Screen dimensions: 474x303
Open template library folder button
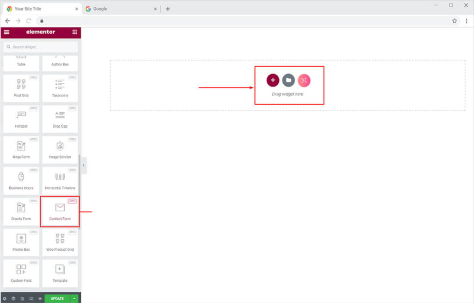(x=288, y=80)
